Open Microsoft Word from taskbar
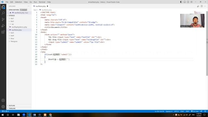208x117 pixels. point(34,115)
